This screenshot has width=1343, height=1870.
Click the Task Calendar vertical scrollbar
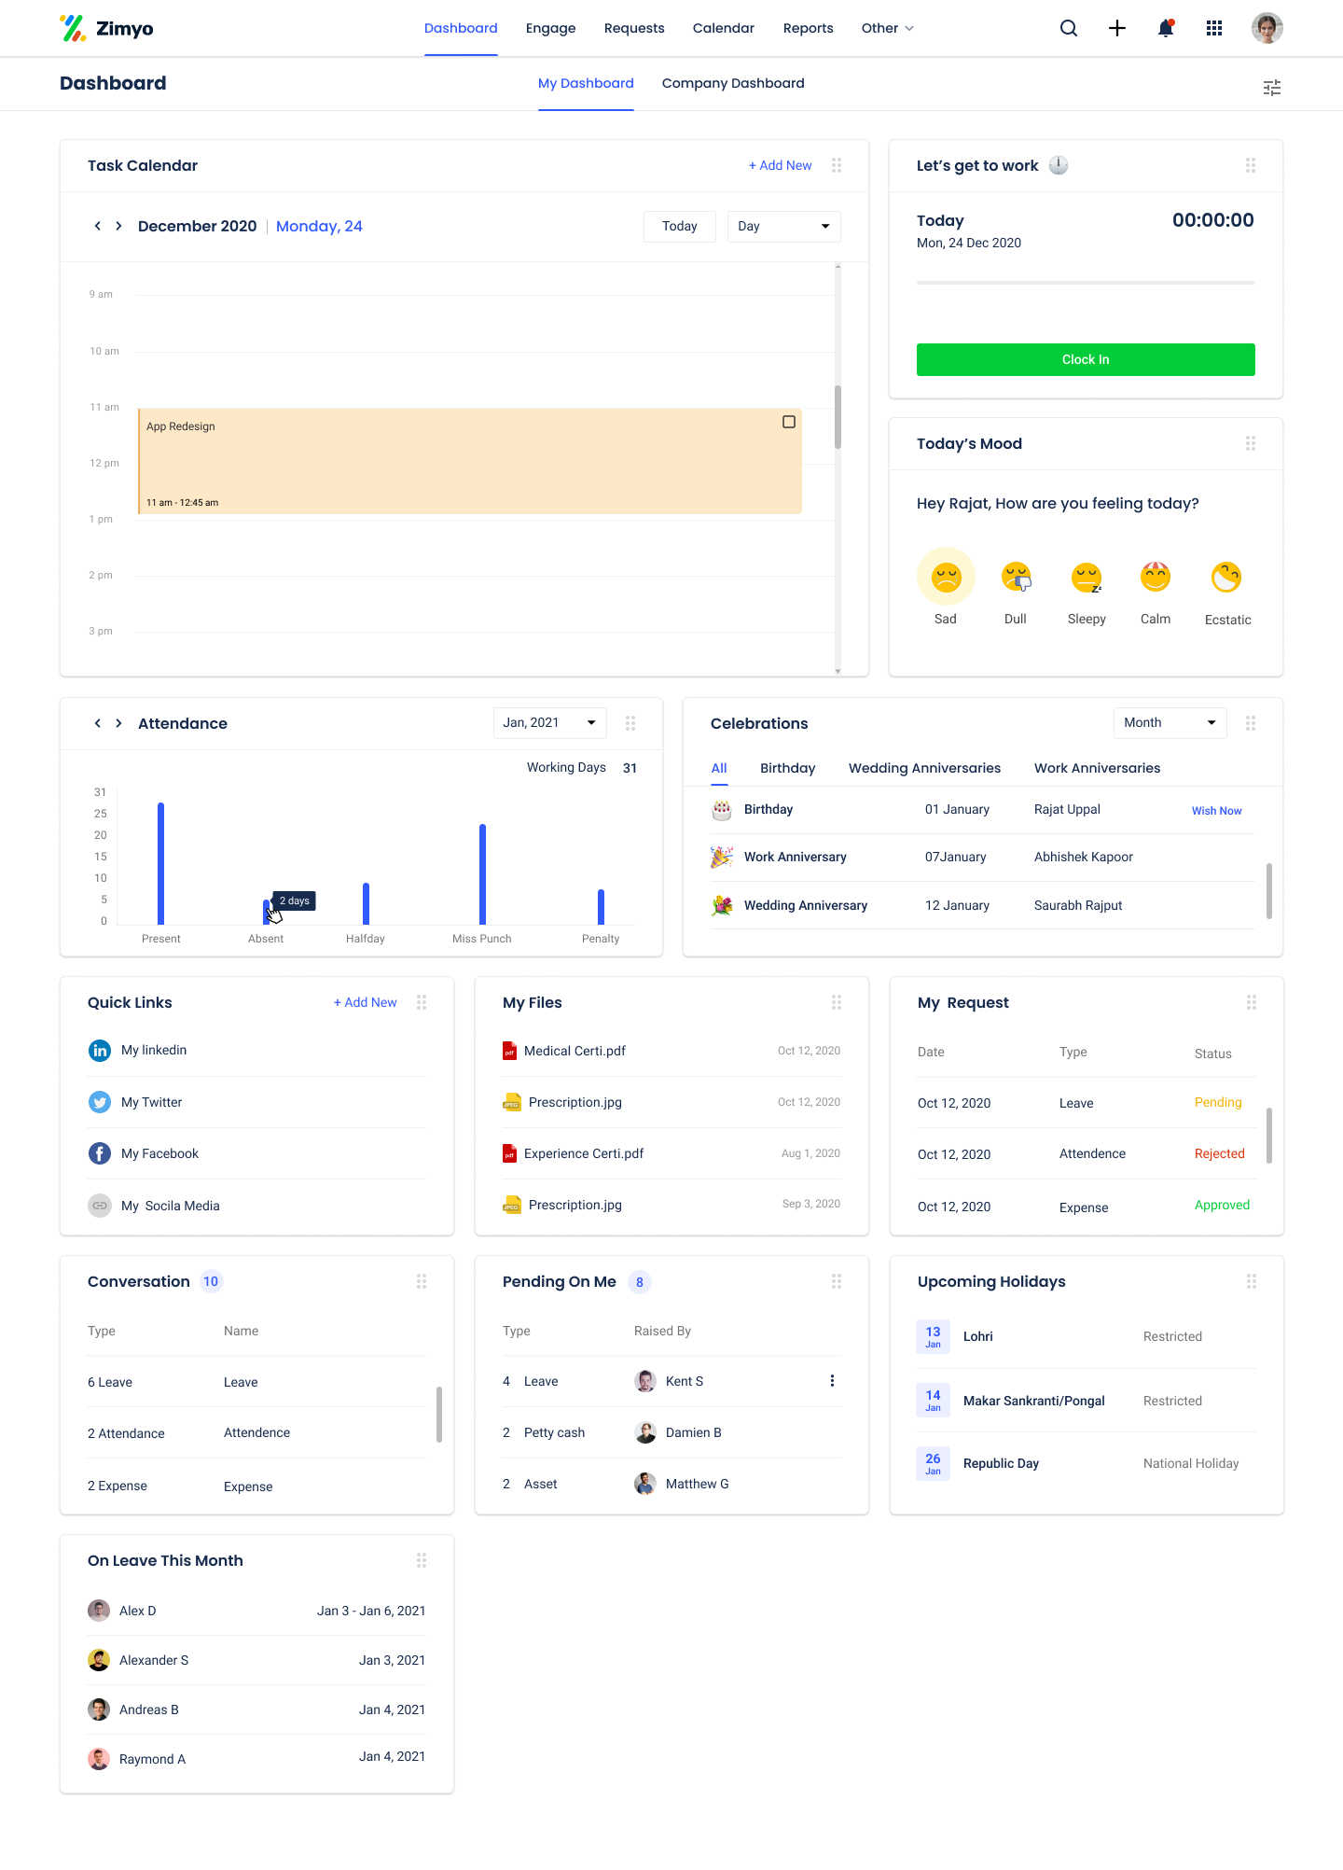tap(838, 417)
